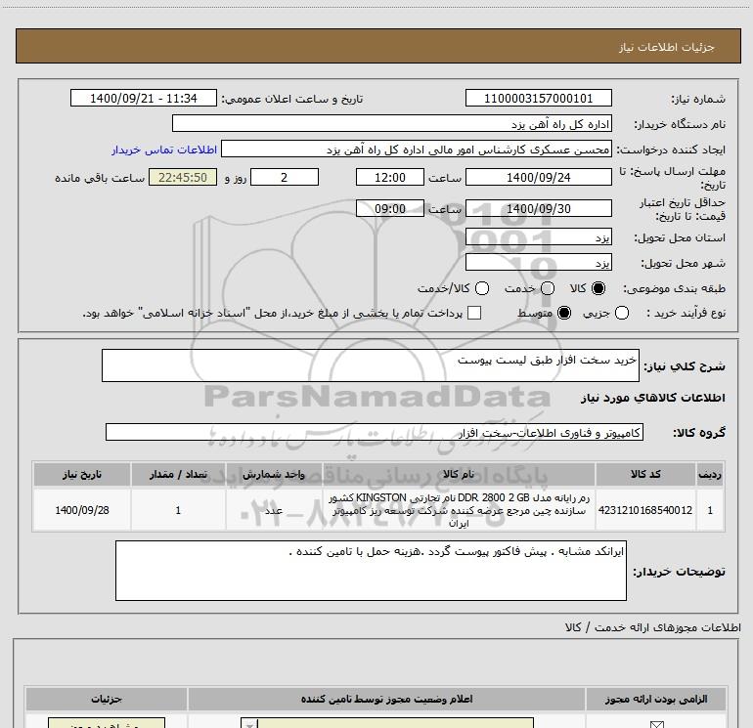
Task: Click the validity time field 09:00
Action: coord(390,208)
